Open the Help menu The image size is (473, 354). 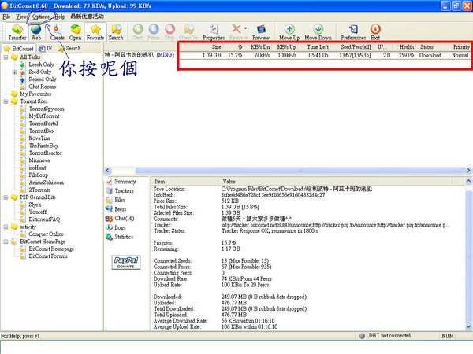click(60, 17)
